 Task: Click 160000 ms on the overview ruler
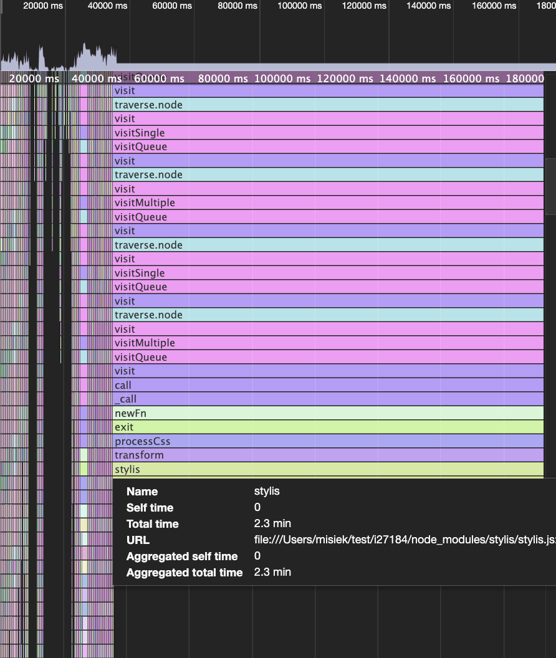click(x=494, y=6)
